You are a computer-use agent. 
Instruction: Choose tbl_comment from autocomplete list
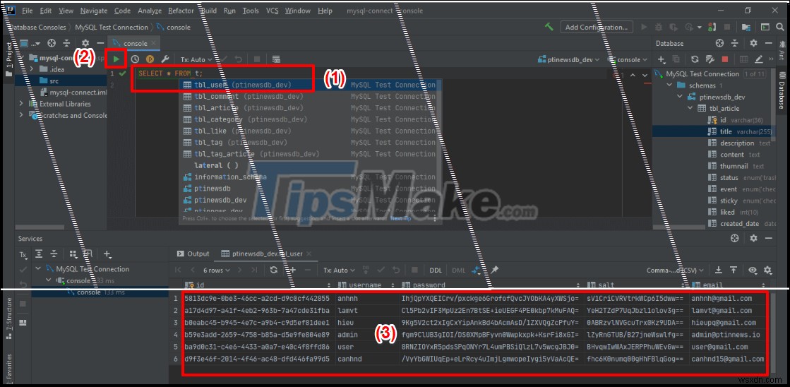(310, 96)
